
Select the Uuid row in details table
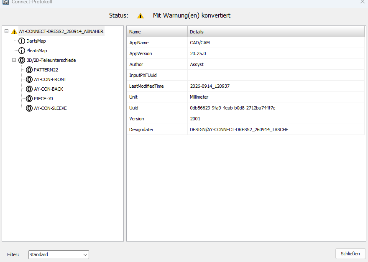pos(246,108)
